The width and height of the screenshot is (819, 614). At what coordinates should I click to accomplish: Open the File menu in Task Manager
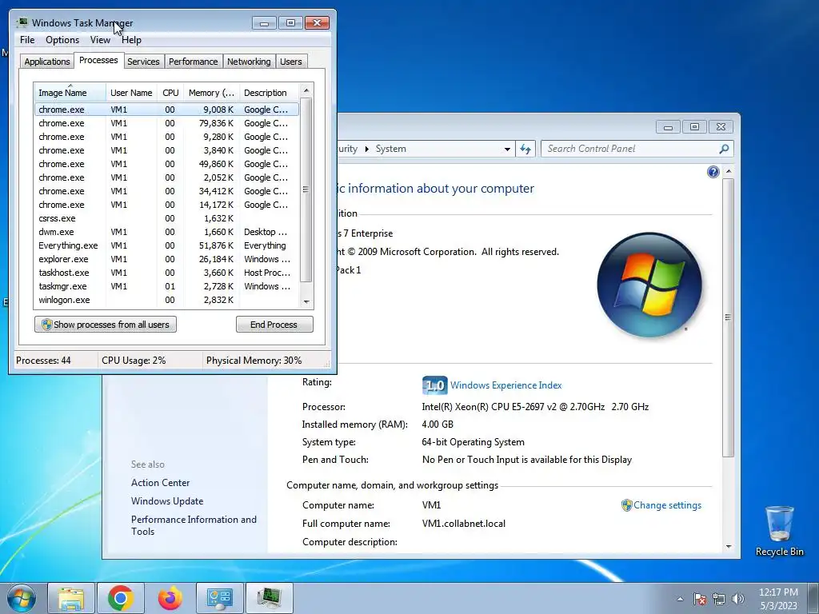tap(27, 40)
